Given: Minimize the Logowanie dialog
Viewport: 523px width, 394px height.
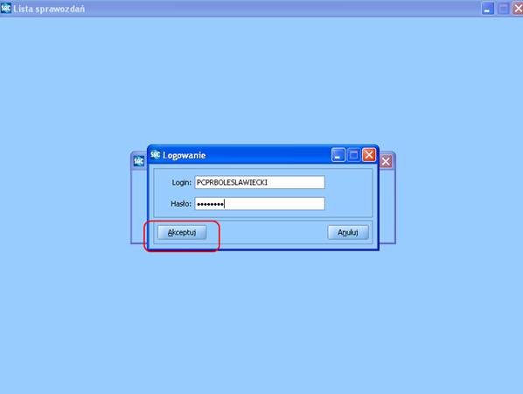Looking at the screenshot, I should click(338, 155).
